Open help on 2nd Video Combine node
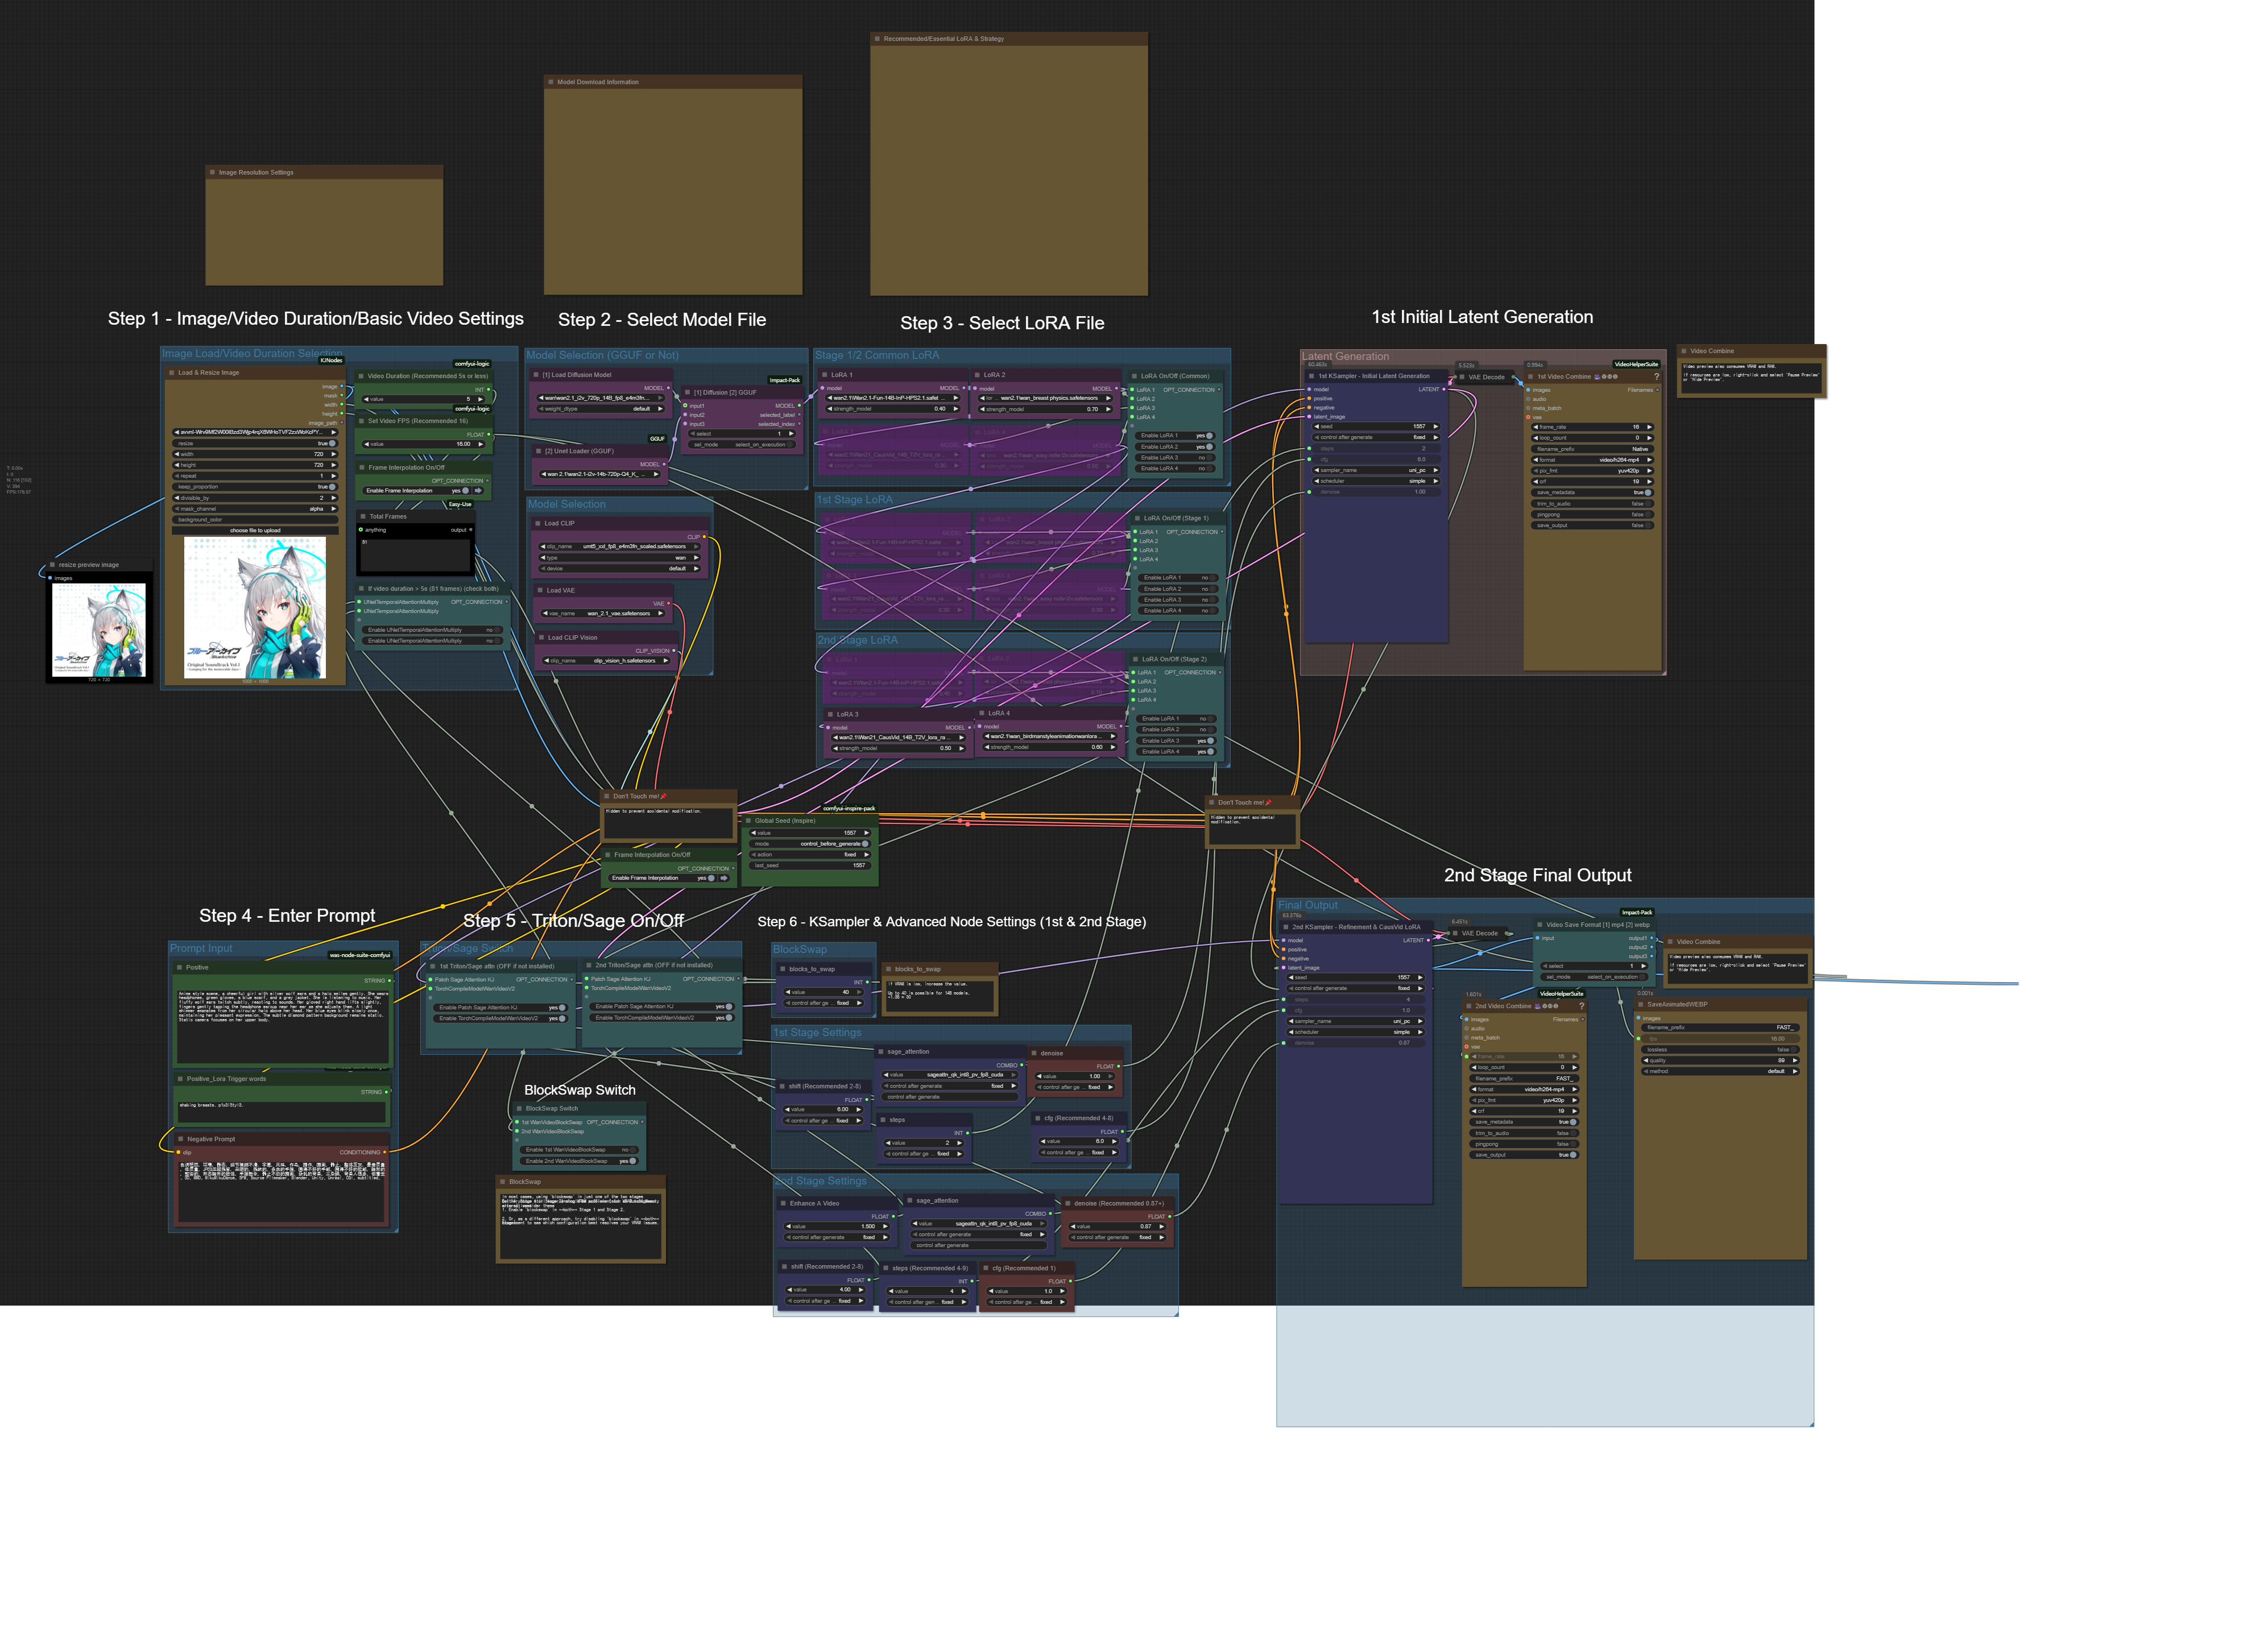The image size is (2268, 1632). click(1581, 1006)
